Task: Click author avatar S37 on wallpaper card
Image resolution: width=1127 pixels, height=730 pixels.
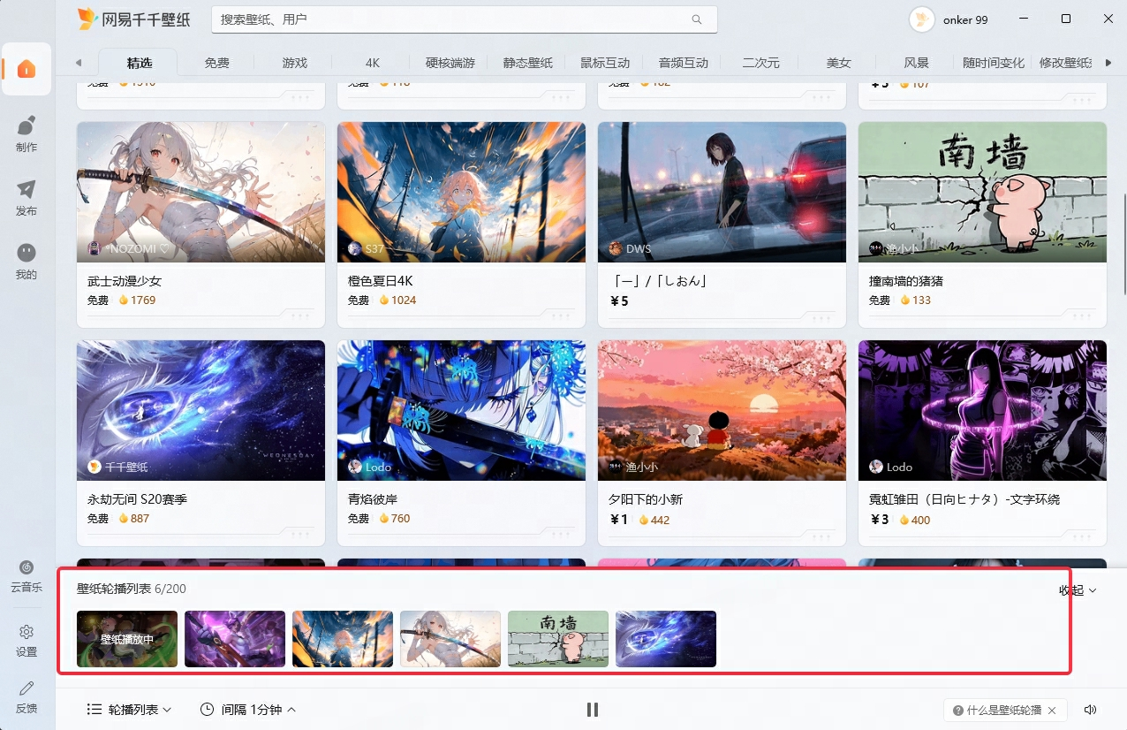Action: [355, 248]
